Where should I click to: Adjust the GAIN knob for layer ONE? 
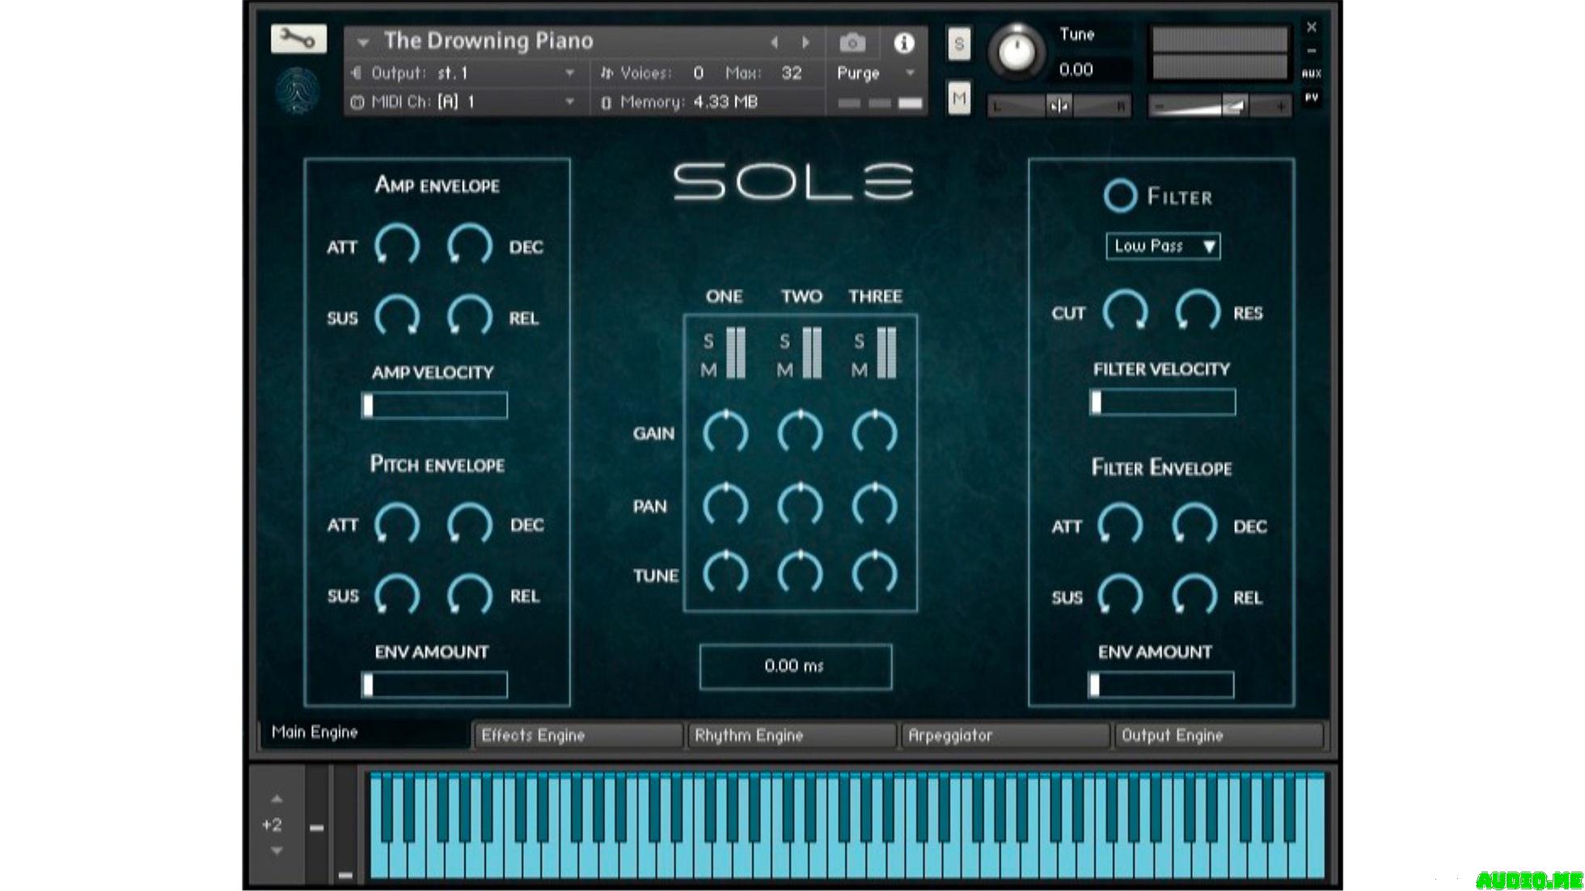click(x=725, y=433)
